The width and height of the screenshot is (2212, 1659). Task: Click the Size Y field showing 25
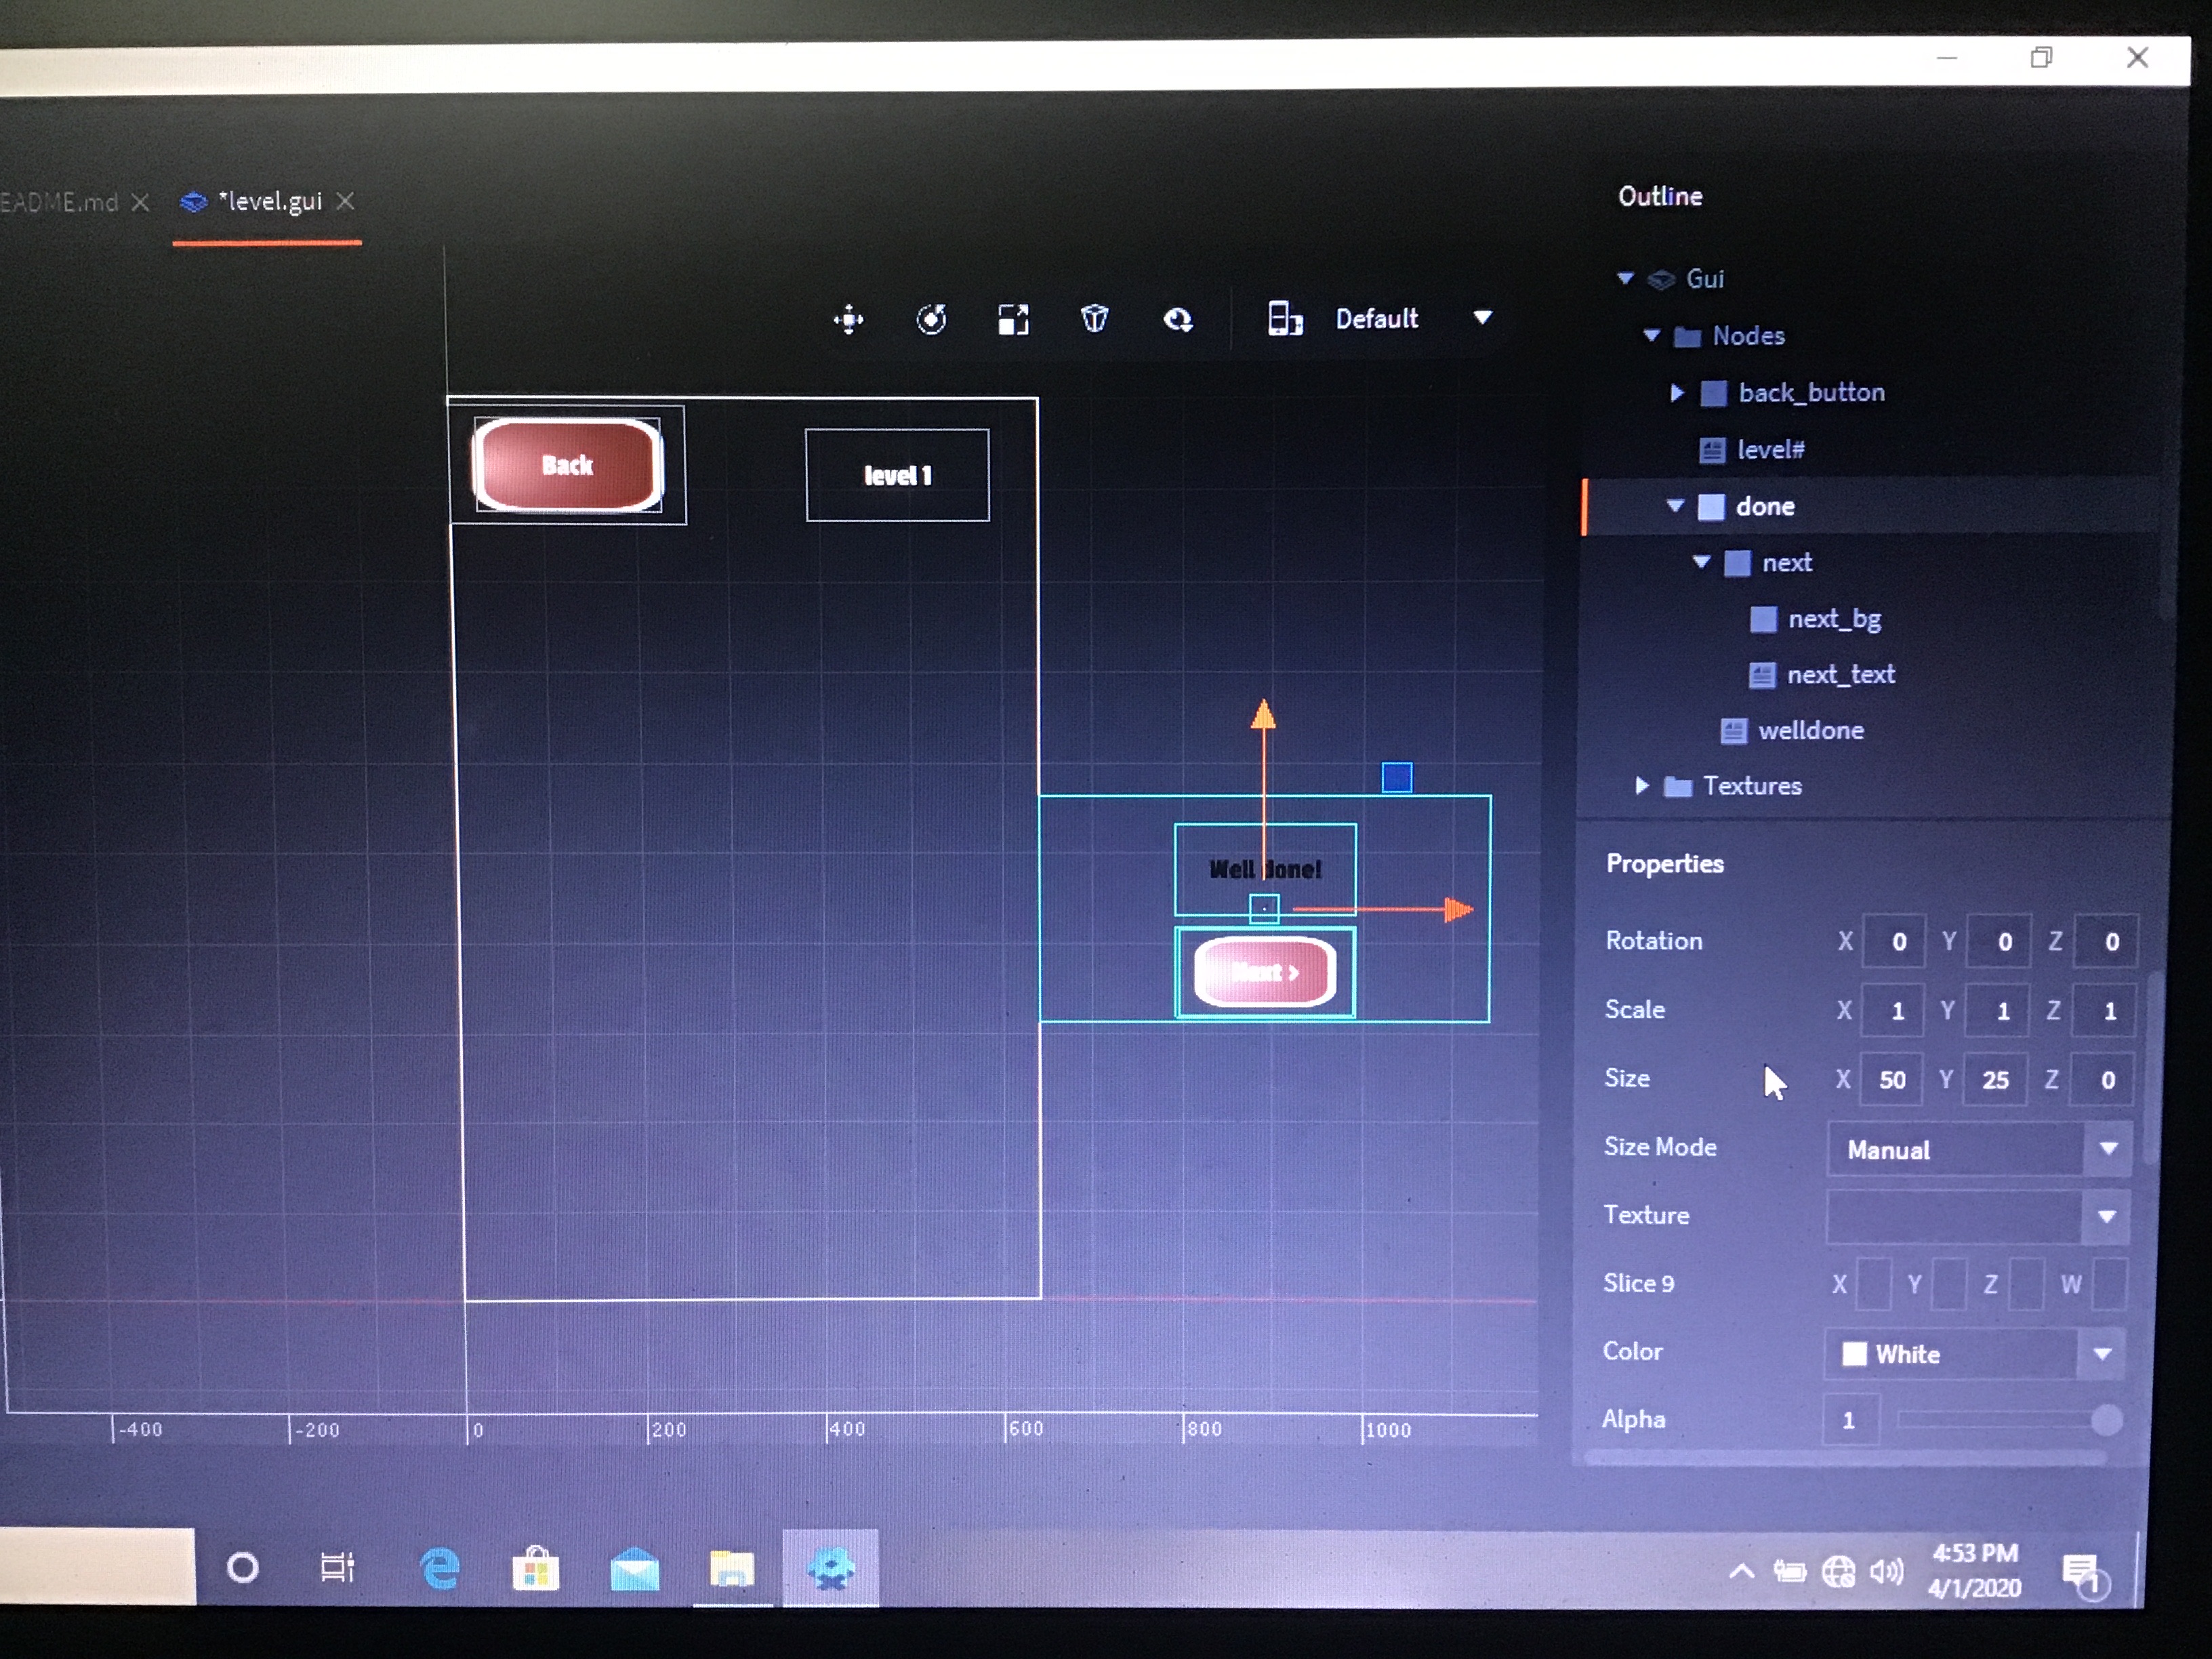(x=1994, y=1079)
